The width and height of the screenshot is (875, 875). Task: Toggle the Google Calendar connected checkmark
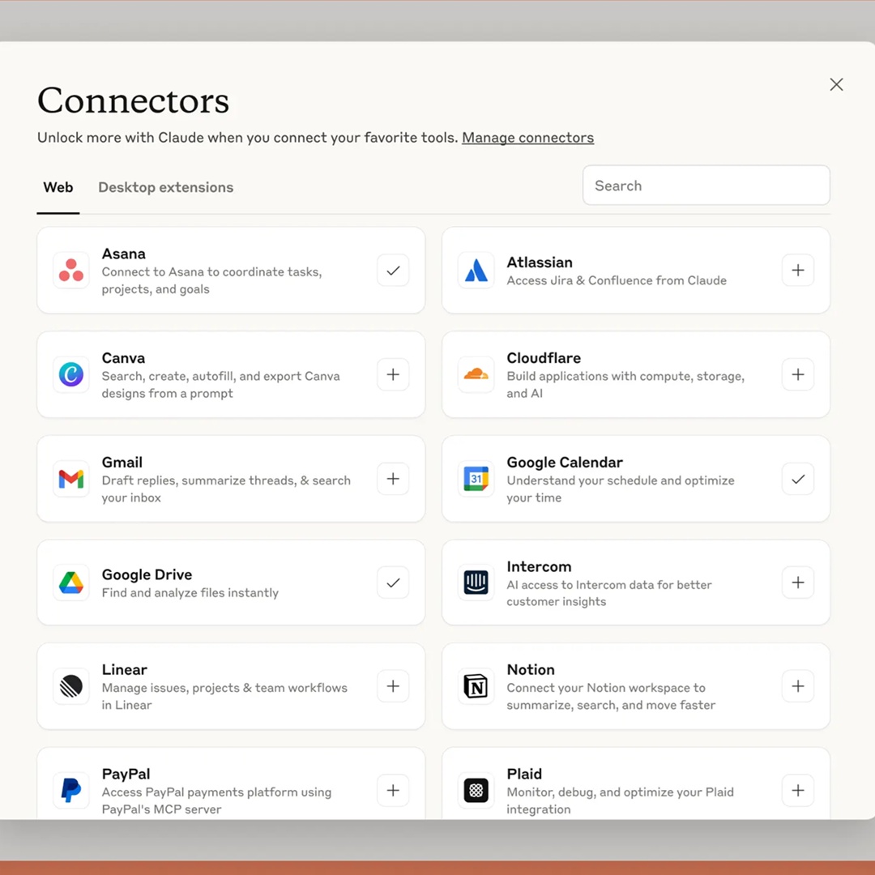coord(798,479)
